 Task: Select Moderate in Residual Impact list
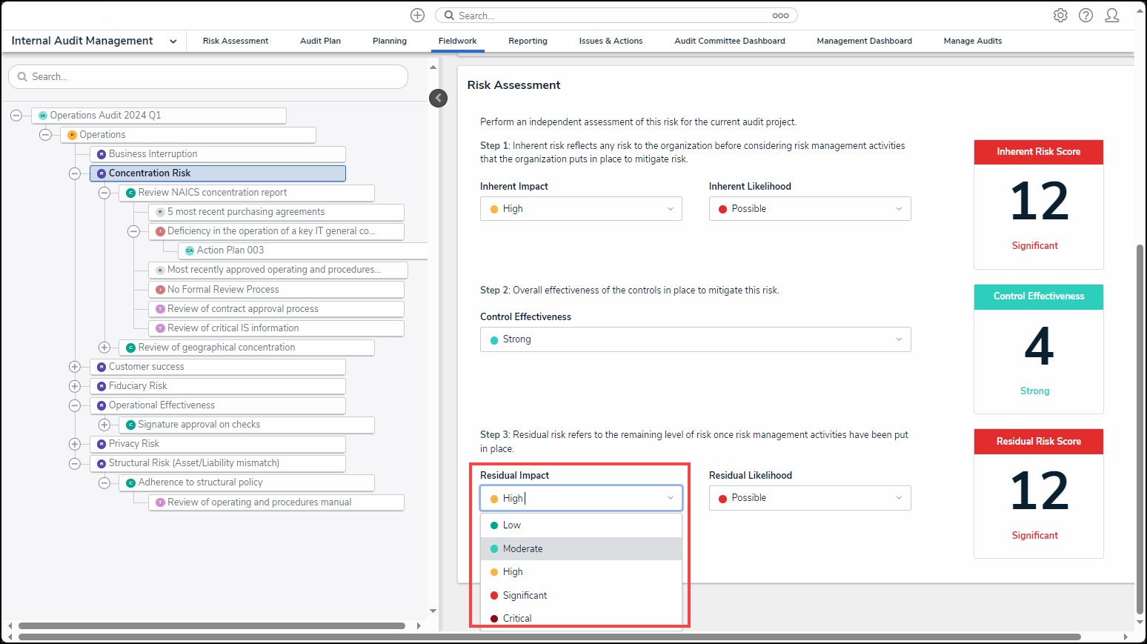[x=522, y=549]
